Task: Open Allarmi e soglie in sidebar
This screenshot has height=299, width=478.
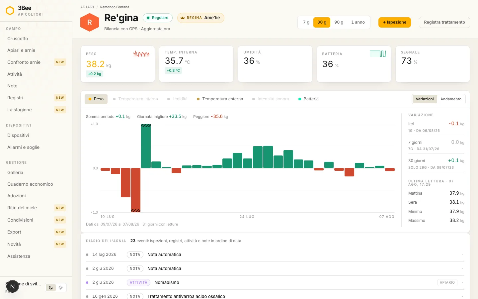Action: tap(36, 147)
